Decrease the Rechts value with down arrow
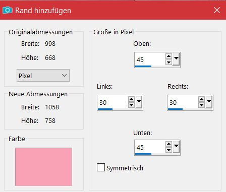This screenshot has height=192, width=226. pyautogui.click(x=201, y=105)
